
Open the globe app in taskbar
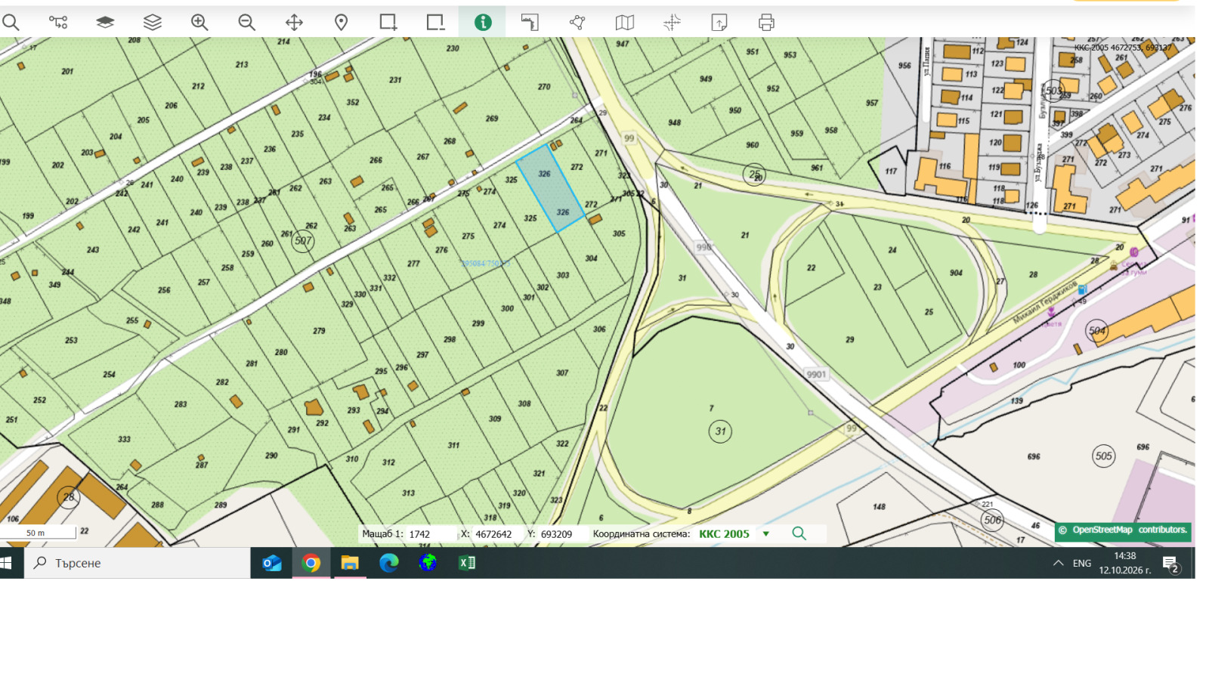(428, 563)
